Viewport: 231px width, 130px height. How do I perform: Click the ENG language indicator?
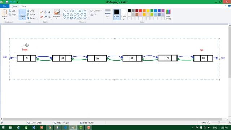(x=215, y=127)
